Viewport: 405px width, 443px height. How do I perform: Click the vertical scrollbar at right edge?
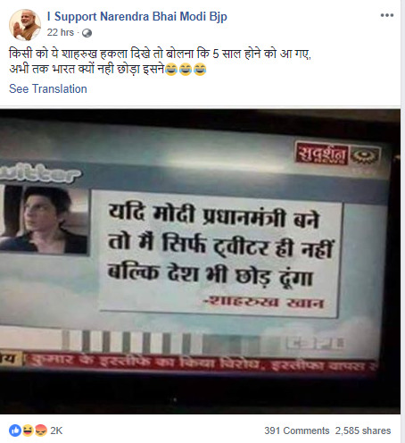403,221
